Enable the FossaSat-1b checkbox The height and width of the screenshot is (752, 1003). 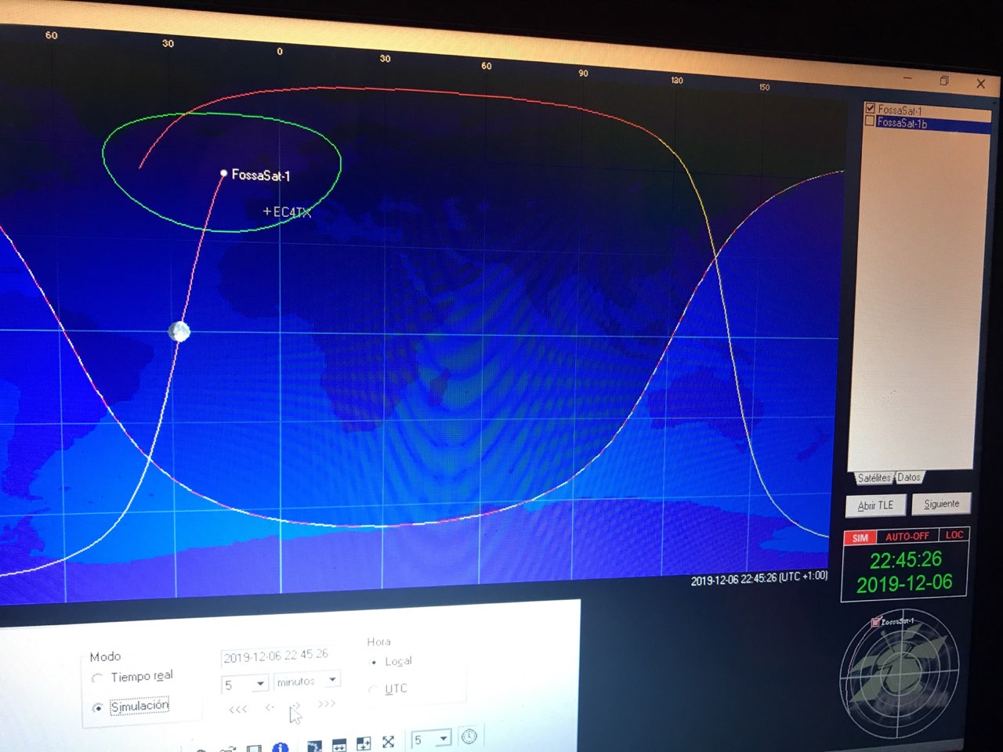[x=869, y=121]
